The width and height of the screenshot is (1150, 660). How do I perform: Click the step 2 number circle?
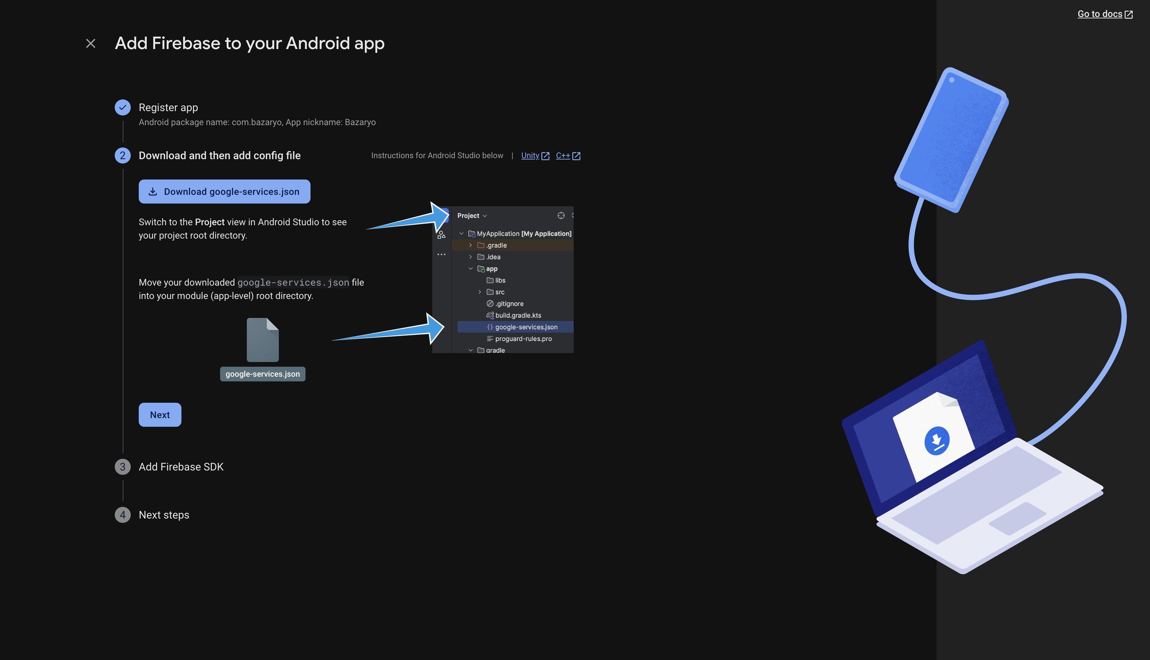[x=123, y=155]
